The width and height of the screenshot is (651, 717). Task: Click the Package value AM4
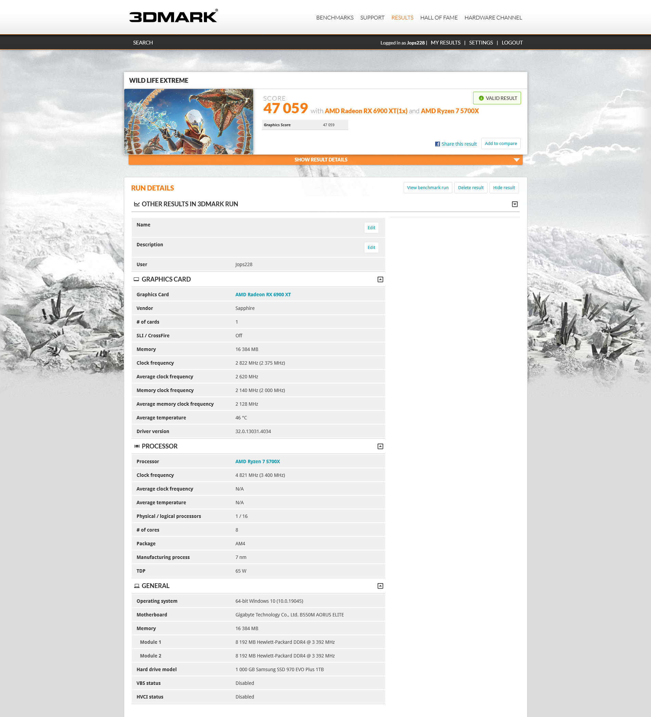point(240,544)
